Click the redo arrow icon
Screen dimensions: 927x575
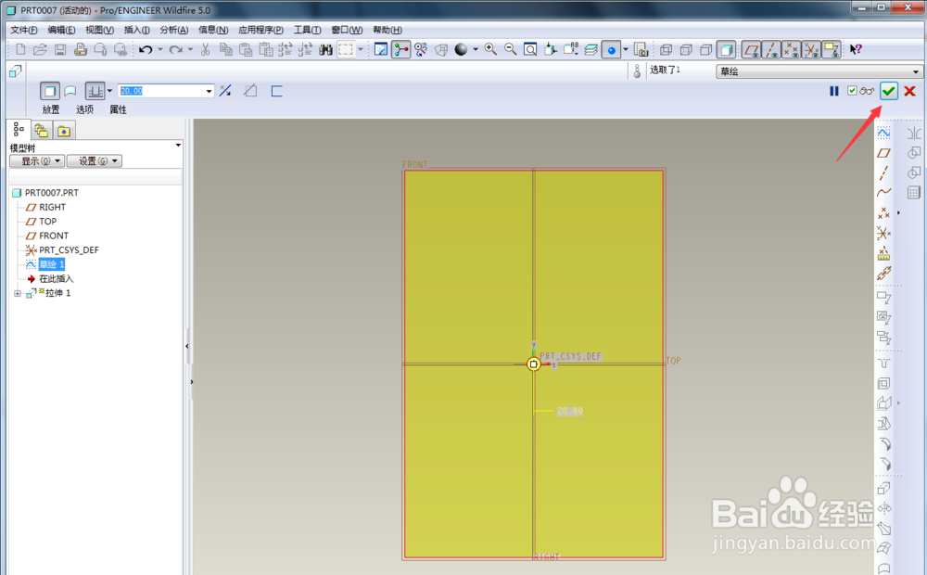[x=175, y=50]
